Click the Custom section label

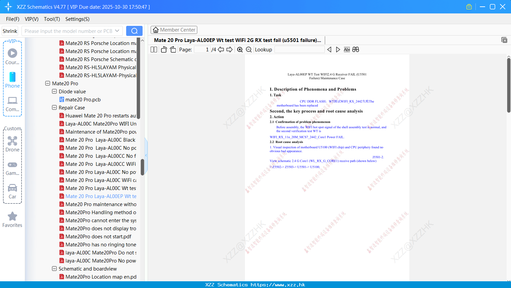(12, 129)
